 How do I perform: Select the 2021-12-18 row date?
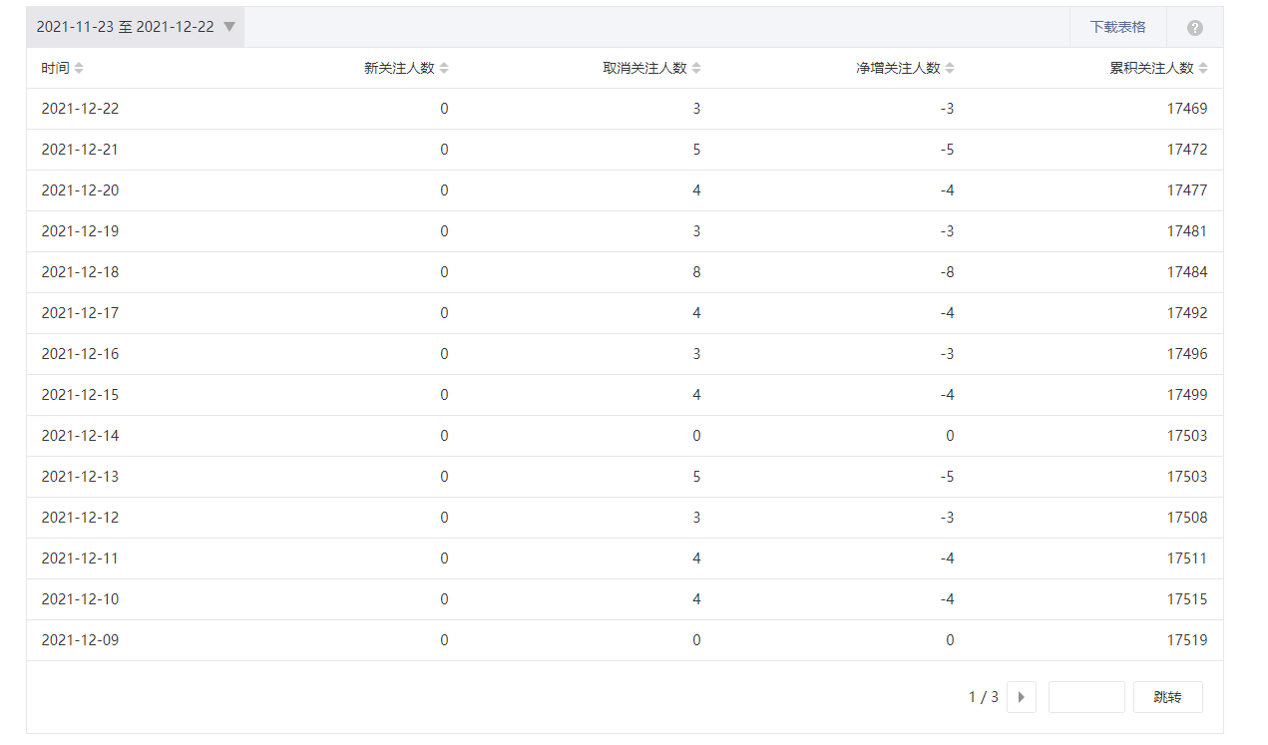coord(80,272)
